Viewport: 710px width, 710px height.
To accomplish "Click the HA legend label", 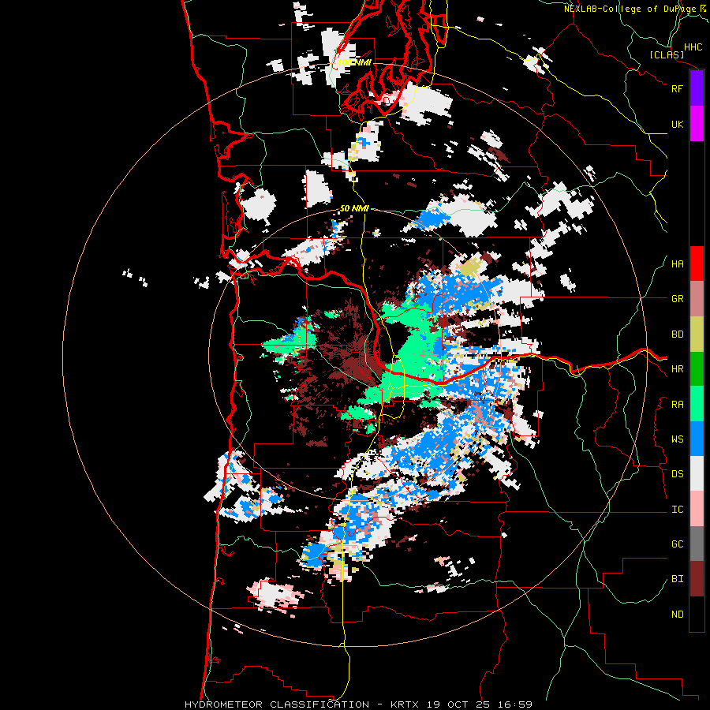I will point(677,264).
